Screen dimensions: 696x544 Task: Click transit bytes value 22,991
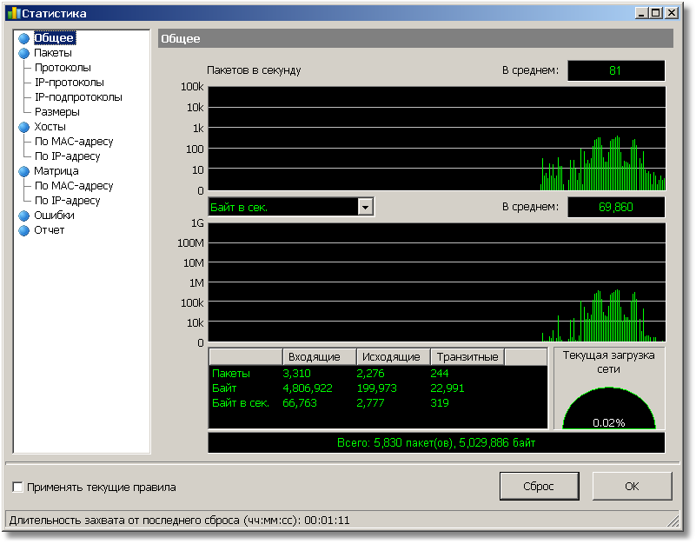coord(447,388)
